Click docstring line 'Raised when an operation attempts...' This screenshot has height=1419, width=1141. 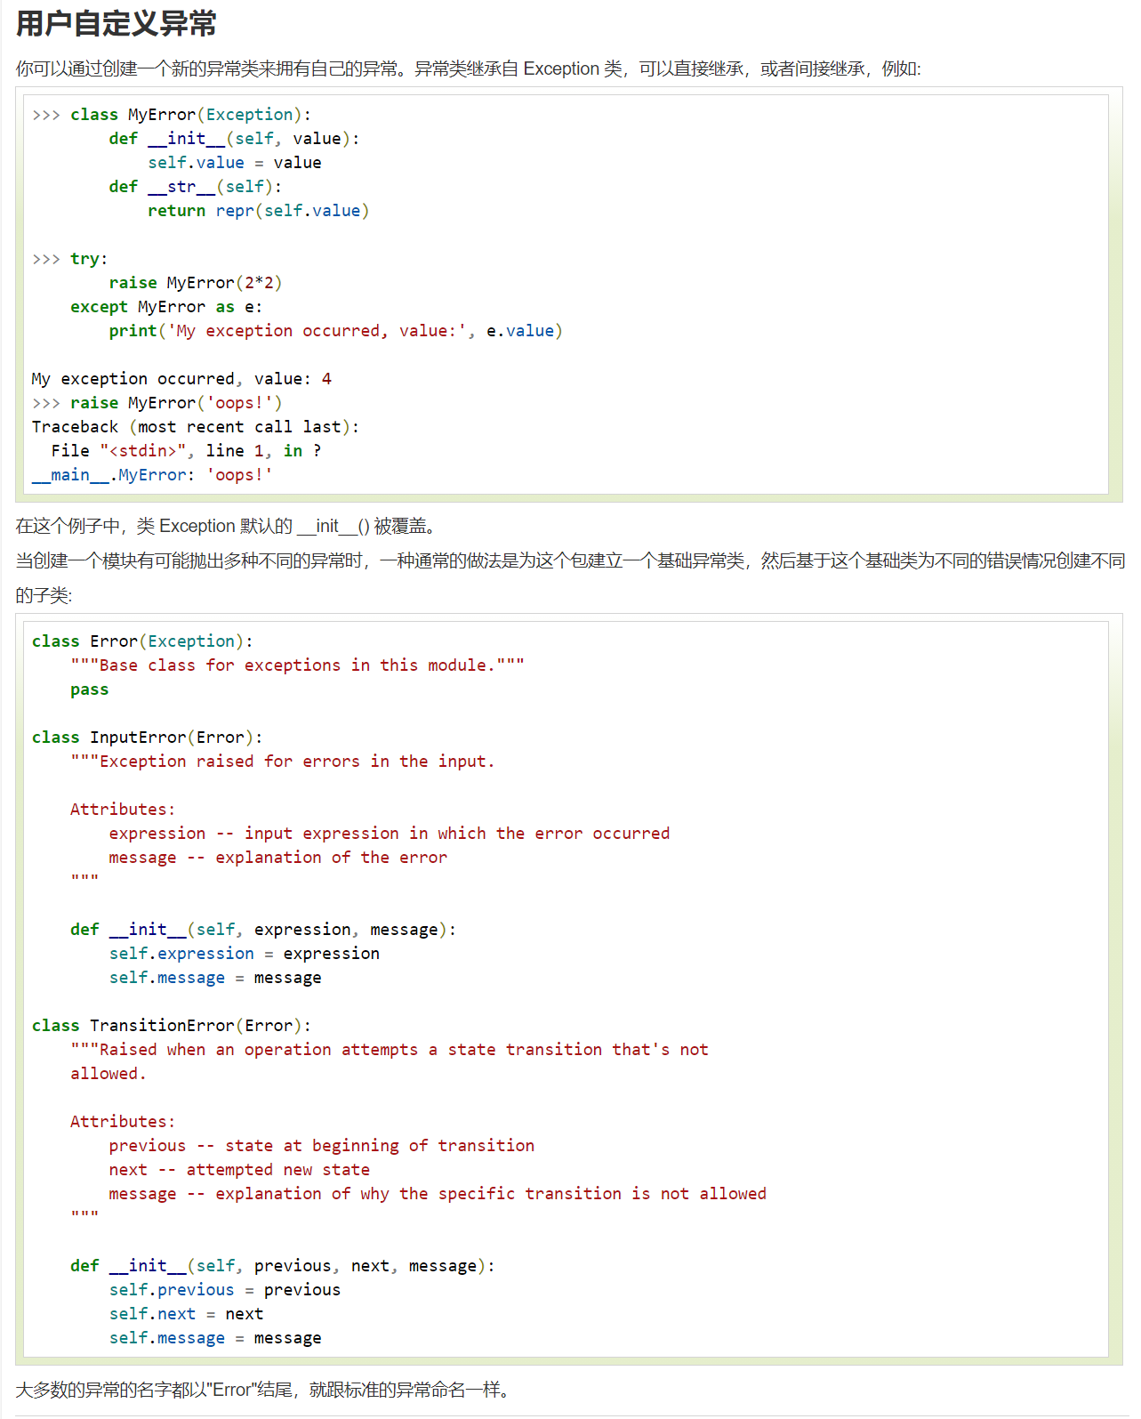(390, 1050)
